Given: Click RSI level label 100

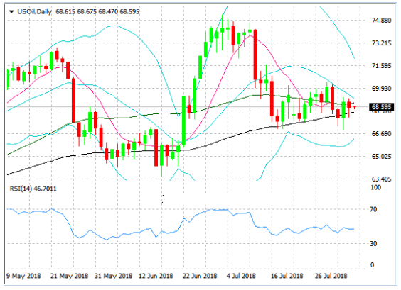Looking at the screenshot, I should pyautogui.click(x=375, y=187).
